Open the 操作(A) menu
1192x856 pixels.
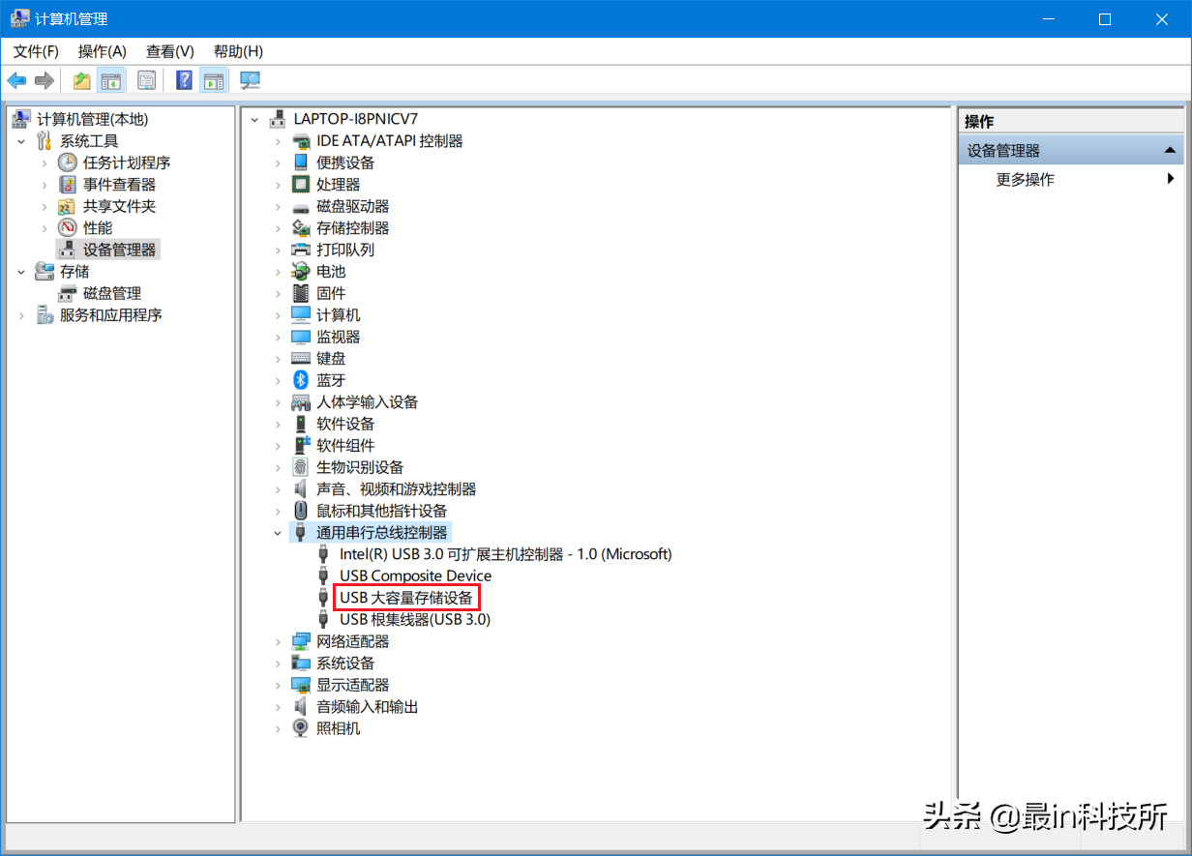[103, 51]
